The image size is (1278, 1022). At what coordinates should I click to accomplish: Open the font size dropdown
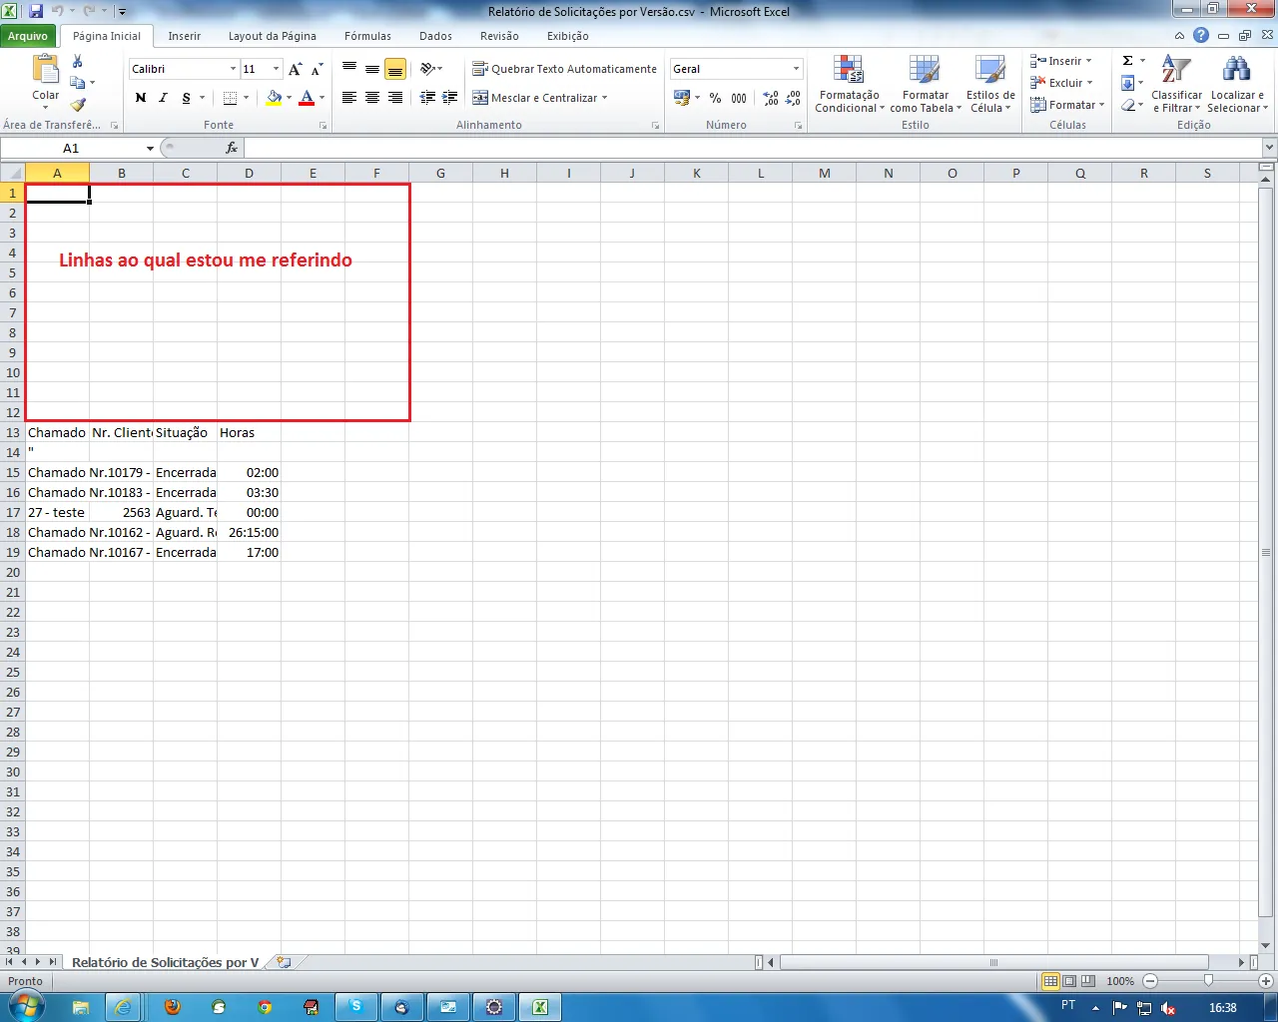(276, 69)
